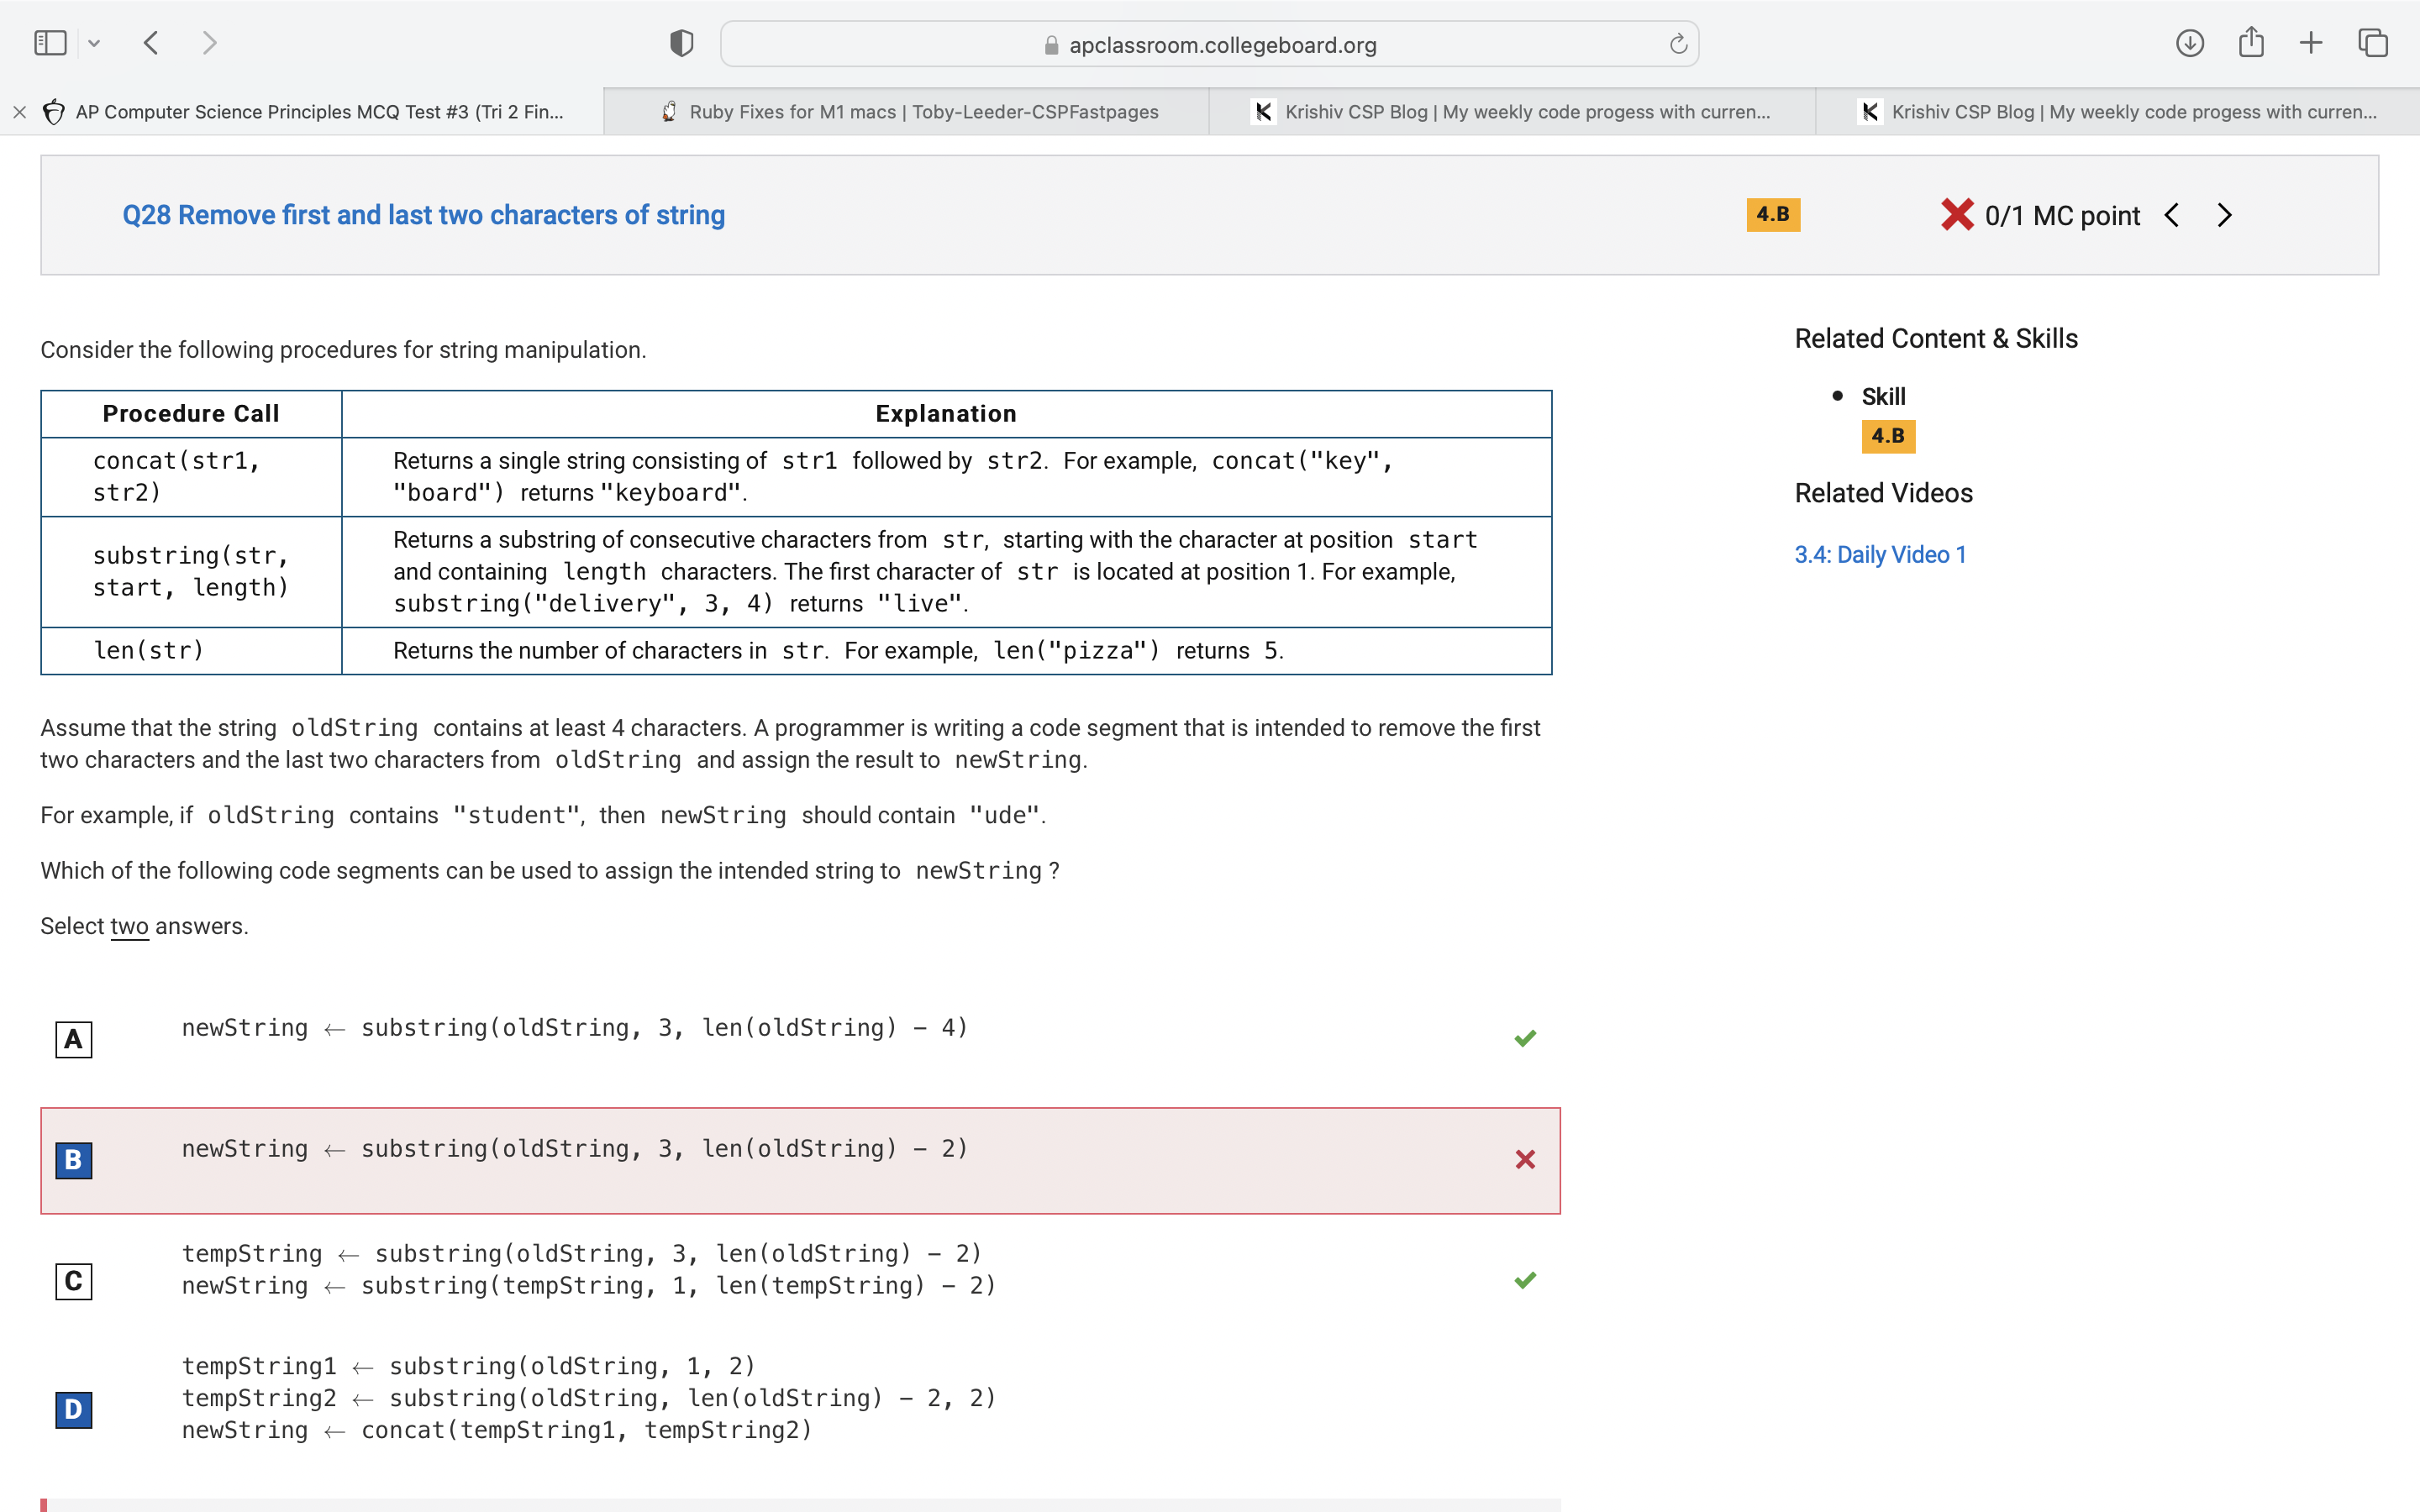Go to the previous question arrow
This screenshot has height=1512, width=2420.
coord(2171,215)
